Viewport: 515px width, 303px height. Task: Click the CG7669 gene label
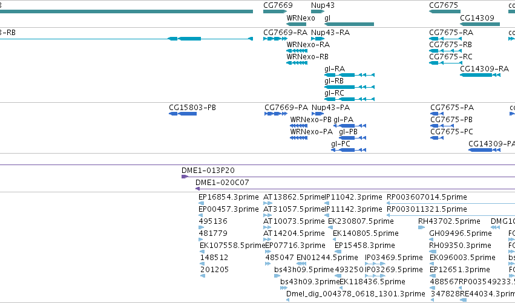[278, 5]
